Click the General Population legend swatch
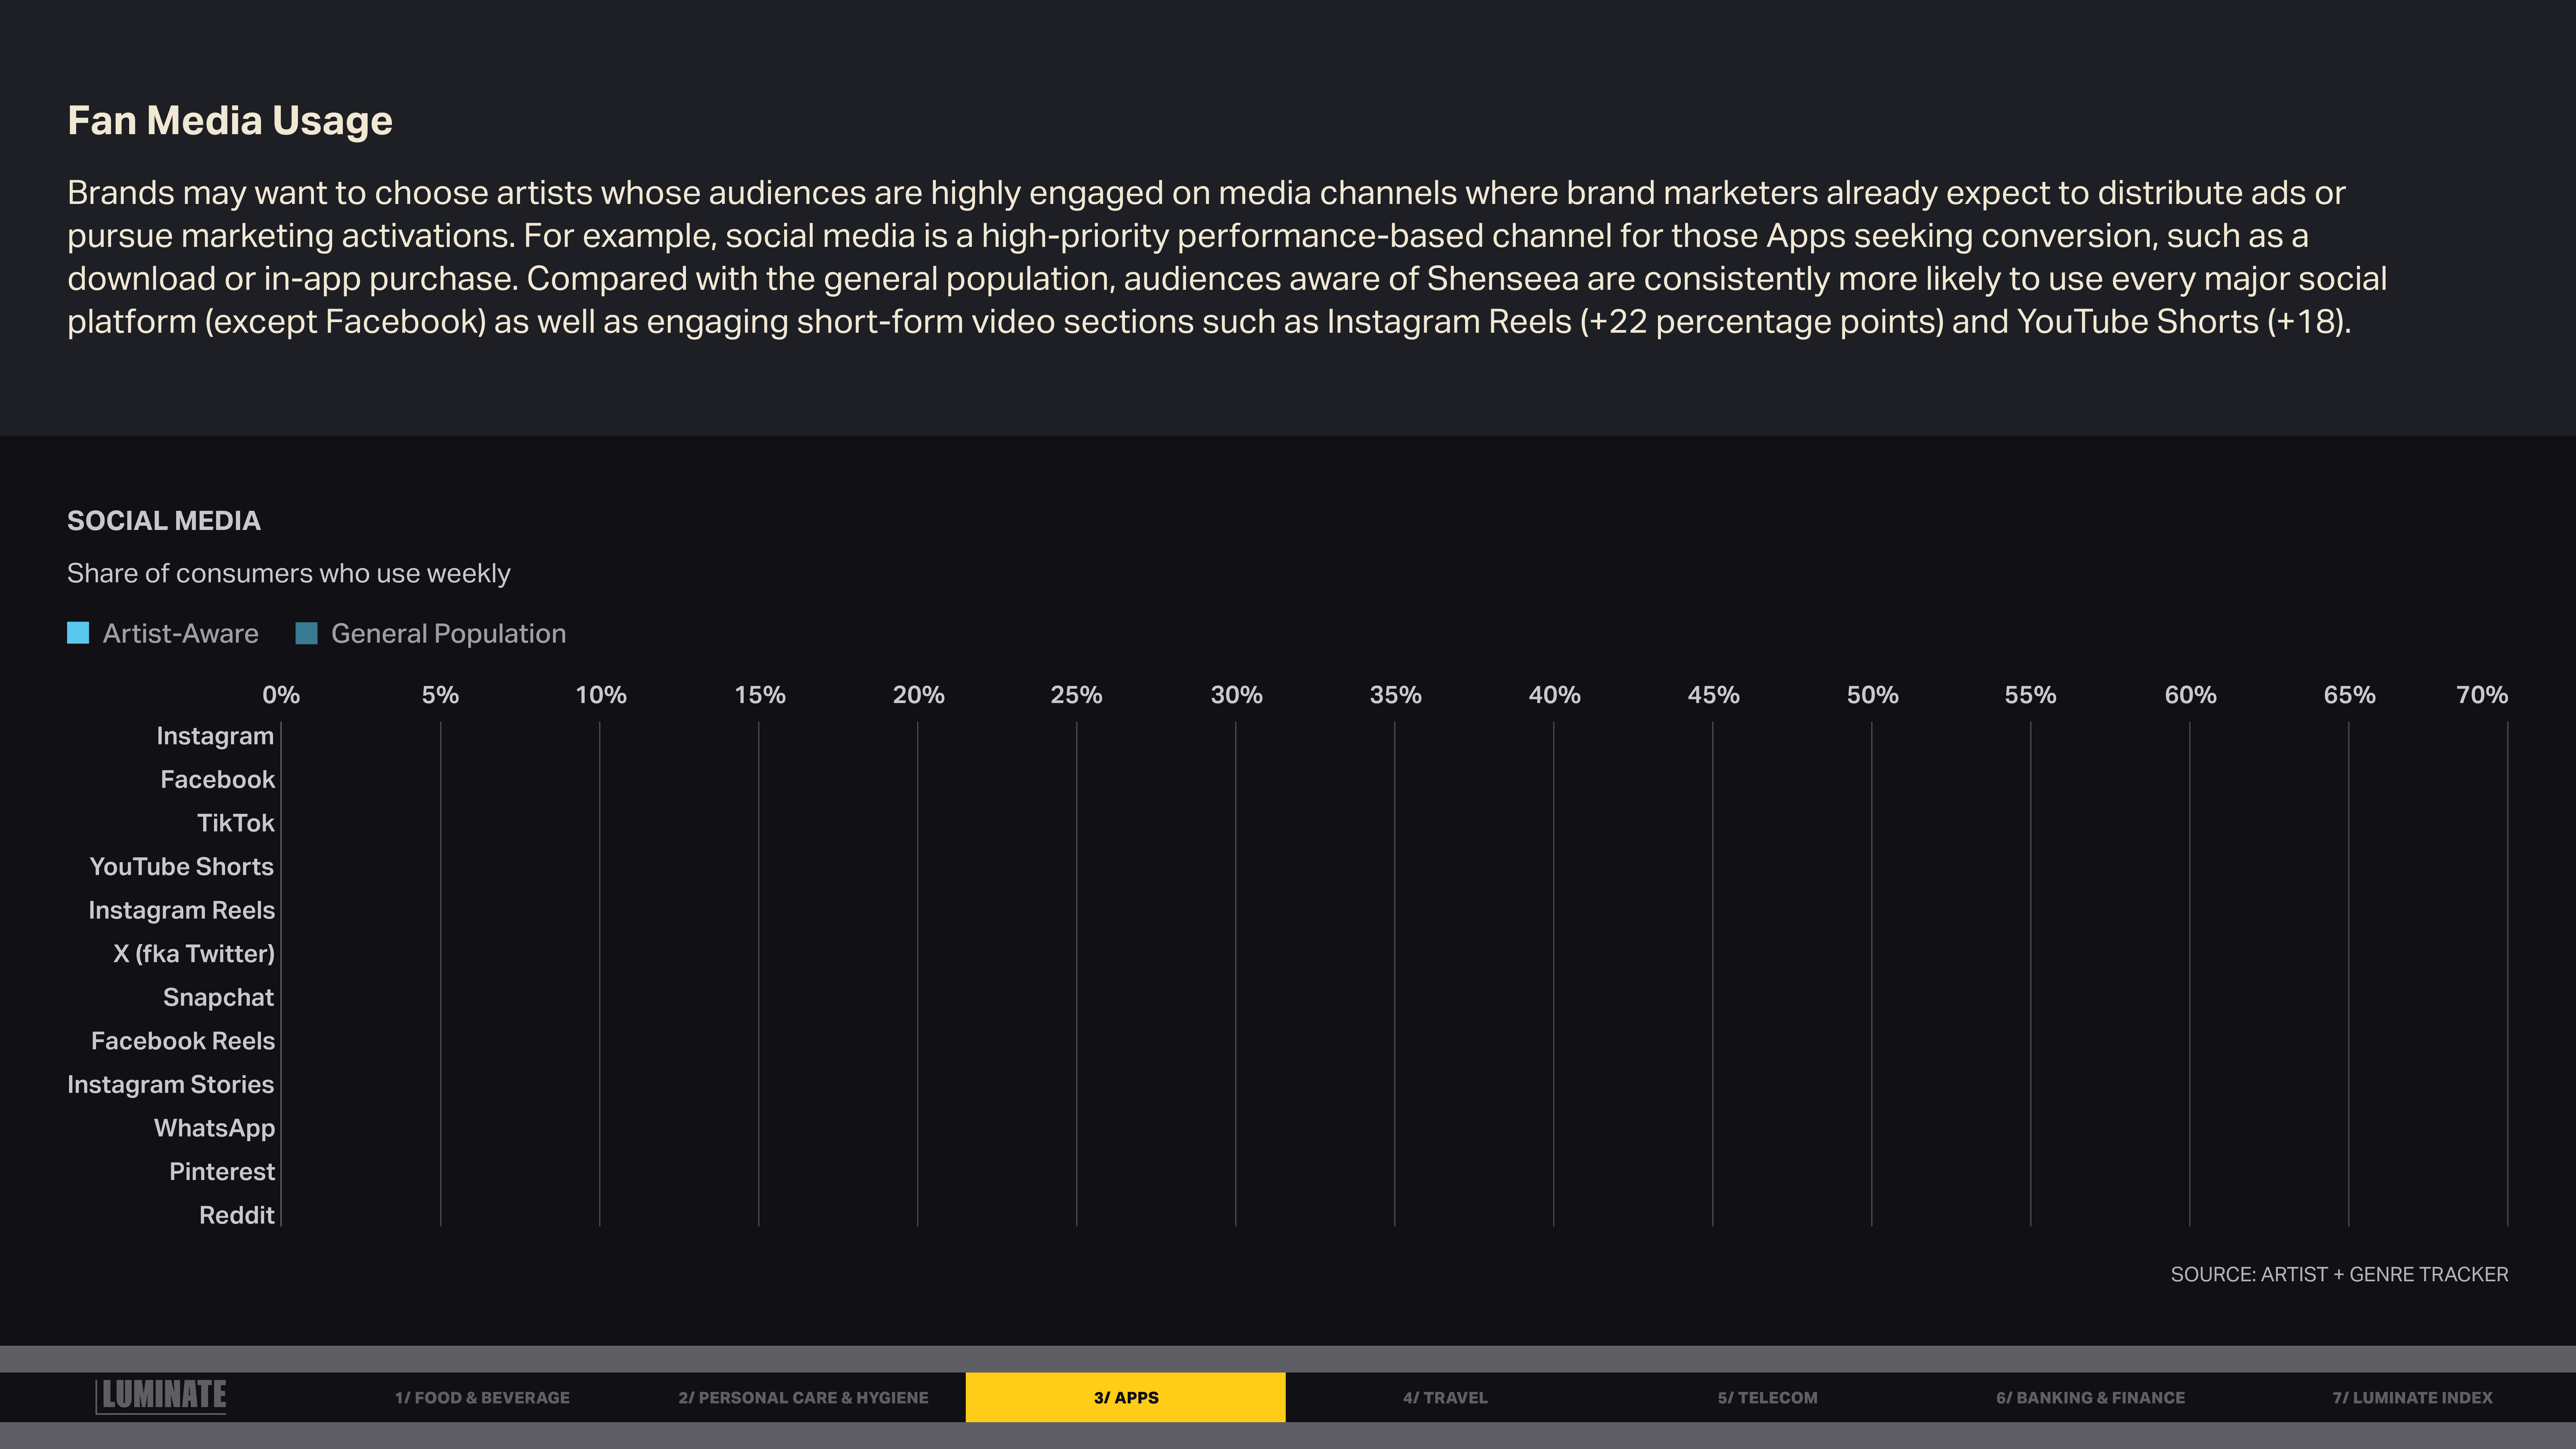Image resolution: width=2576 pixels, height=1449 pixels. 307,633
